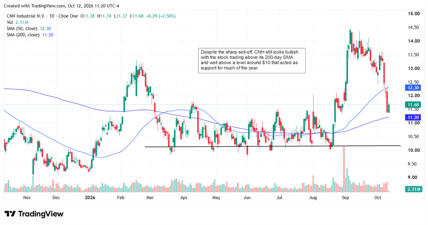The width and height of the screenshot is (428, 225).
Task: Click the Nov date axis label
Action: tap(27, 197)
